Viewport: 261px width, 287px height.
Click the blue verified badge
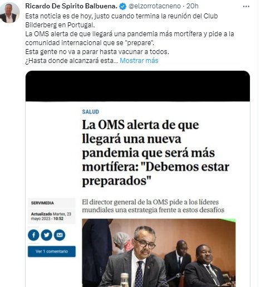click(122, 7)
